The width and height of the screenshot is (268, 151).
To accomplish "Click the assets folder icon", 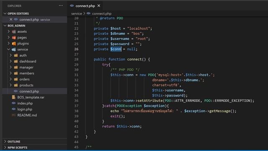I will (x=14, y=31).
